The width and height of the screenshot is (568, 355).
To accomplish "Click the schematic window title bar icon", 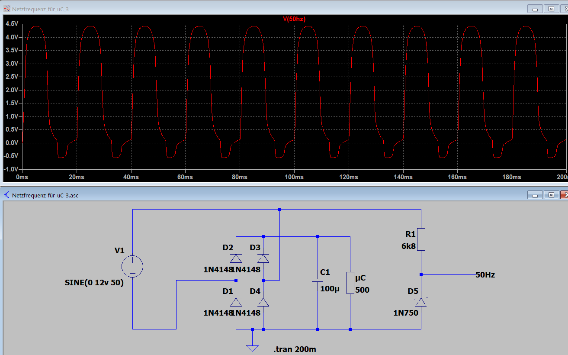I will coord(6,195).
